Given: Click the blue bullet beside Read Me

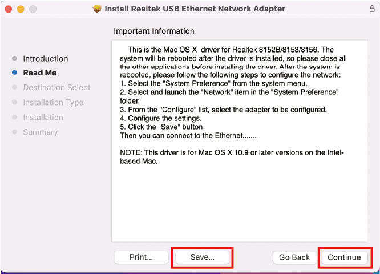Looking at the screenshot, I should (x=14, y=72).
